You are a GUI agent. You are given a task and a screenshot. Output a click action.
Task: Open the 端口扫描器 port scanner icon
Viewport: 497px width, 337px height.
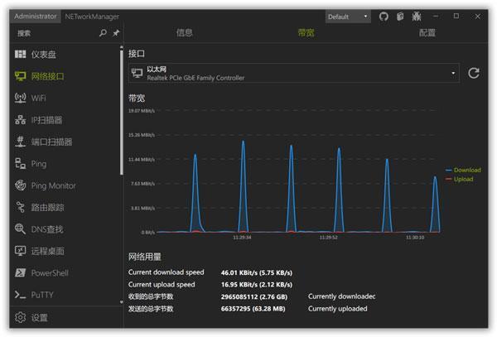click(20, 142)
